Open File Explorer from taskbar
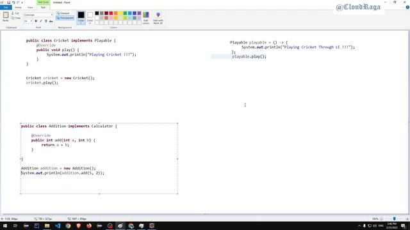The image size is (410, 230). click(47, 226)
